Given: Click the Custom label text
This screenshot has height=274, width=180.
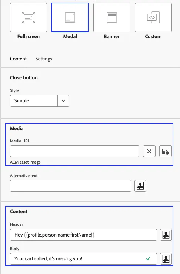Looking at the screenshot, I should click(153, 37).
